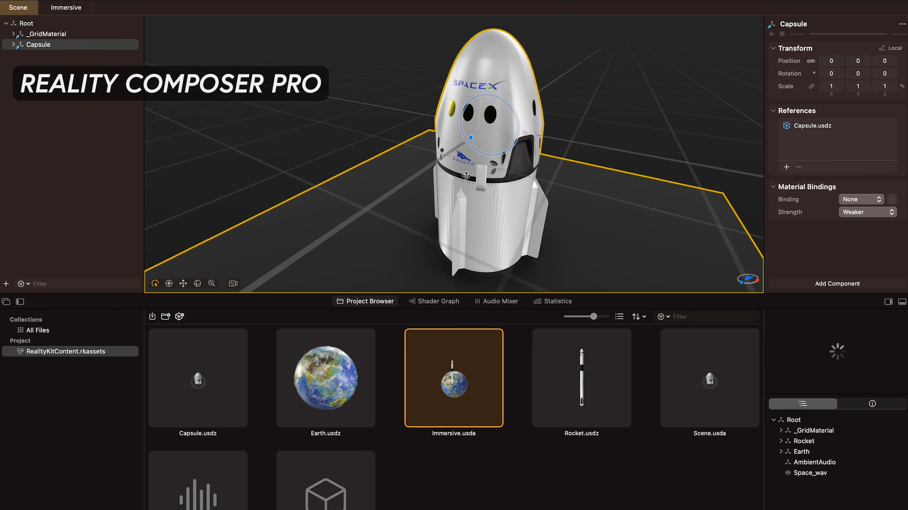
Task: Switch Project Browser to list view
Action: click(619, 317)
